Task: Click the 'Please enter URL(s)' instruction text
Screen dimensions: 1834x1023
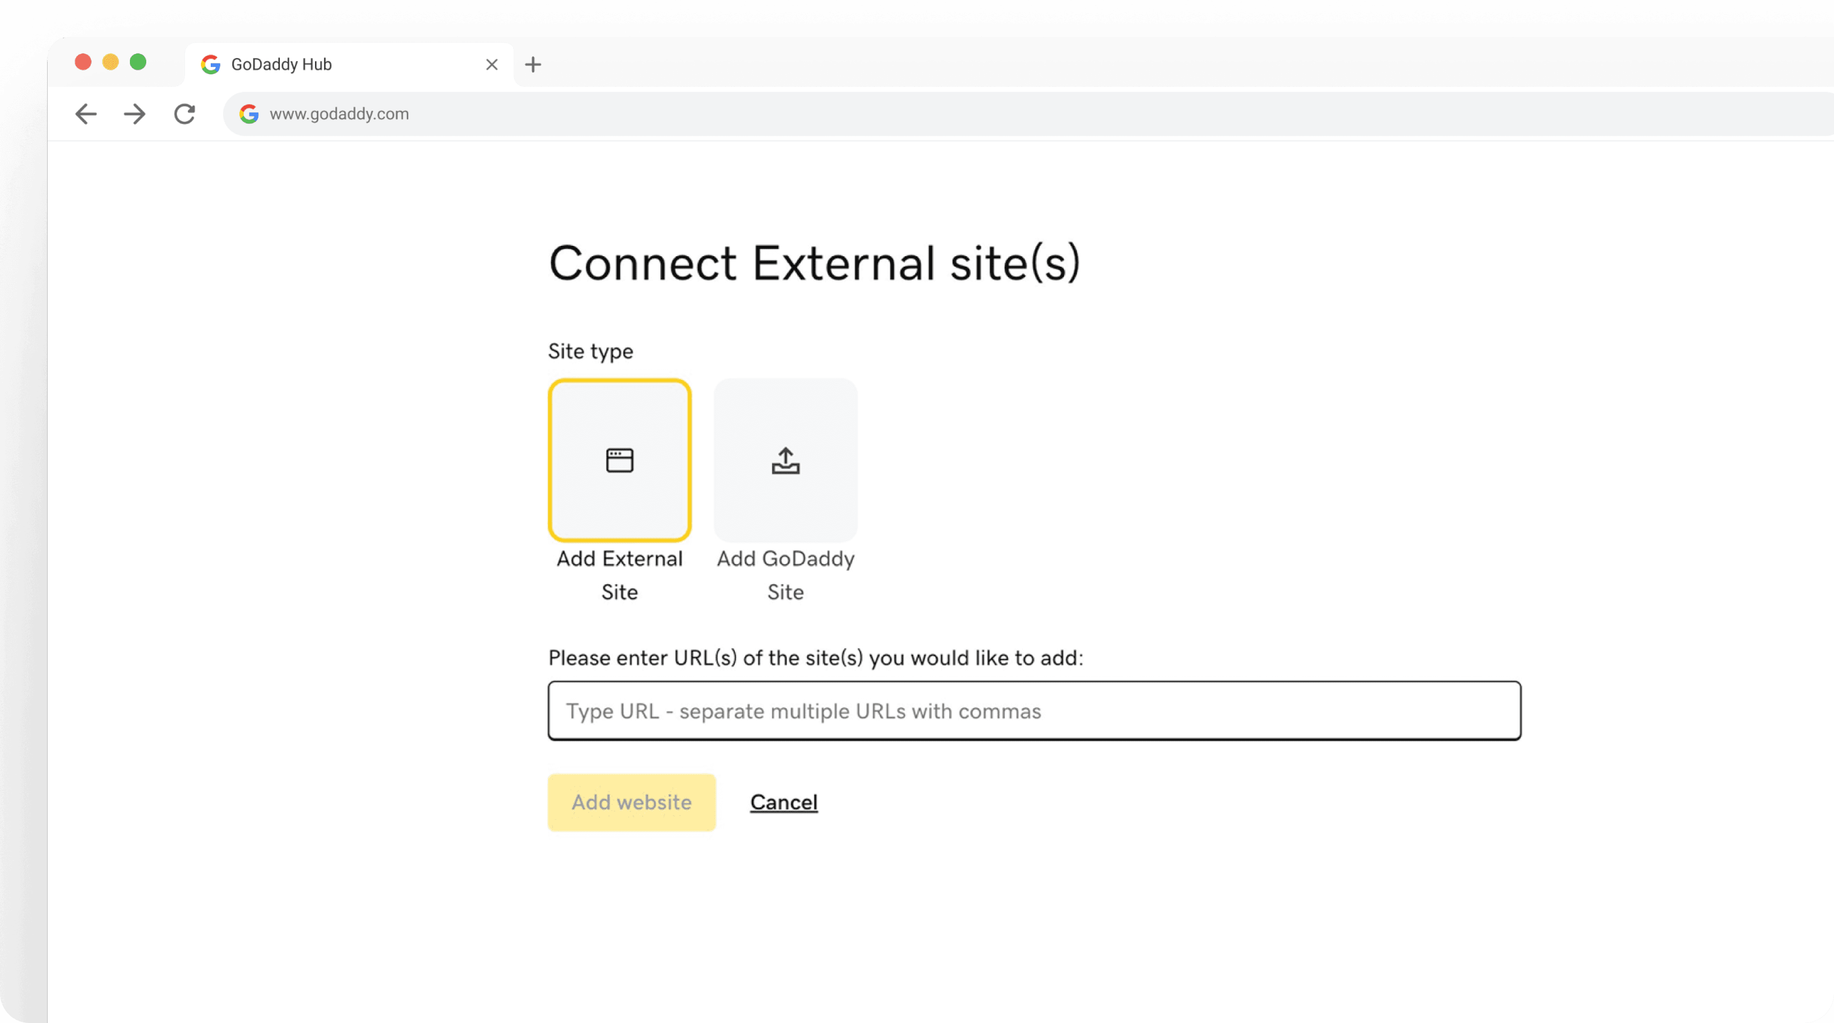Action: (x=815, y=658)
